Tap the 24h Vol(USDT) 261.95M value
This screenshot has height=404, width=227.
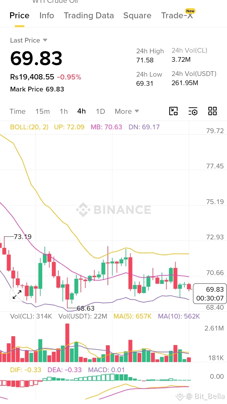point(185,83)
